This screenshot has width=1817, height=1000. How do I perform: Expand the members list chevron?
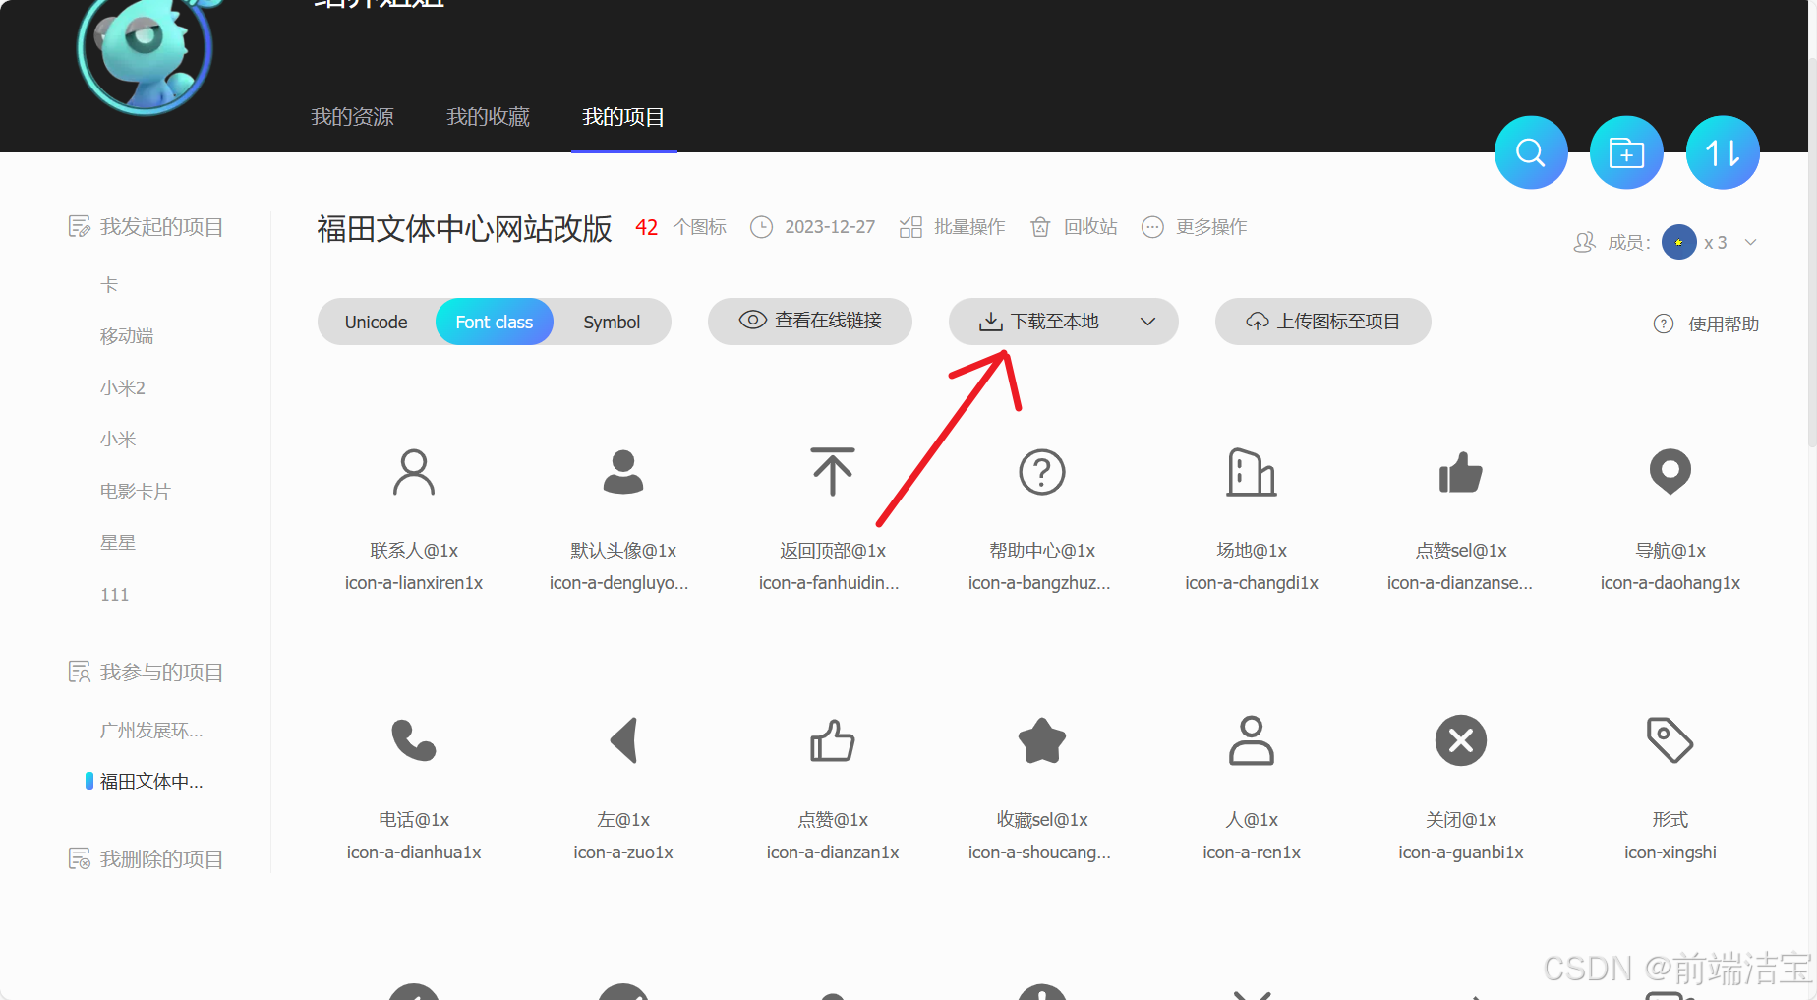pyautogui.click(x=1751, y=242)
